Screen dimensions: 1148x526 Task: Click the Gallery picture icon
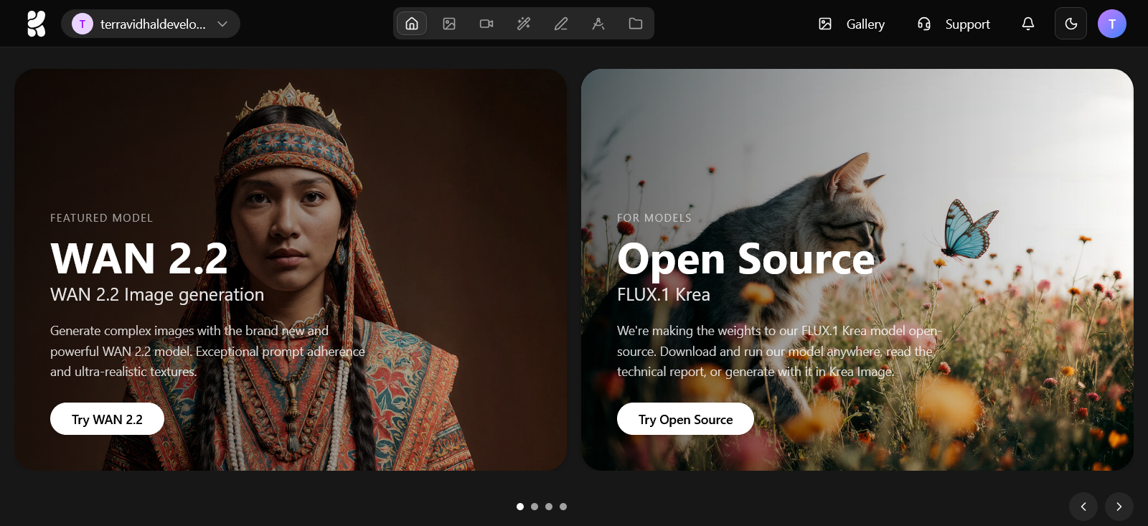(825, 24)
